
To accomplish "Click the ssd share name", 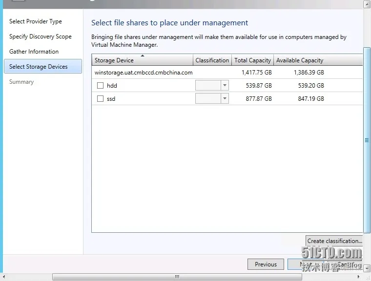I will click(111, 99).
